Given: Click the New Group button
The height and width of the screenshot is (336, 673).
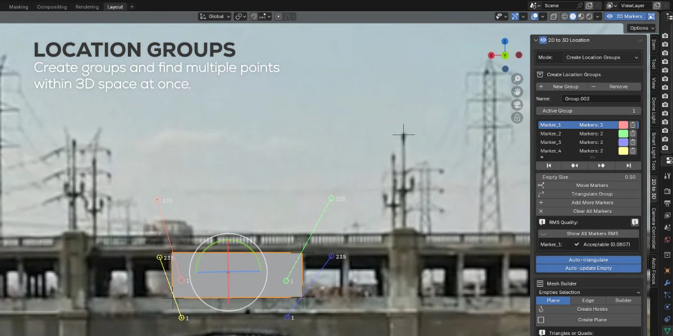Looking at the screenshot, I should coord(562,86).
